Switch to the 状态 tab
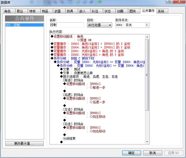The height and width of the screenshot is (158, 186). (x=109, y=11)
